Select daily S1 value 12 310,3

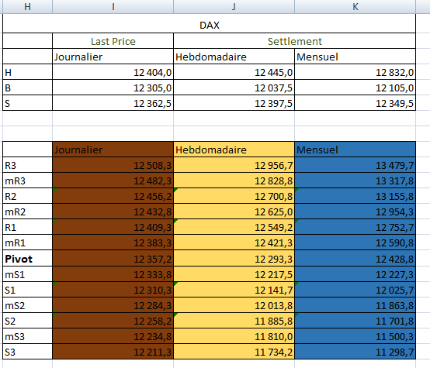[x=113, y=290]
